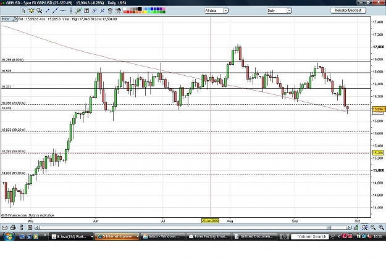Click the HP logo taskbar icon
Viewport: 386px width, 259px height.
point(284,237)
